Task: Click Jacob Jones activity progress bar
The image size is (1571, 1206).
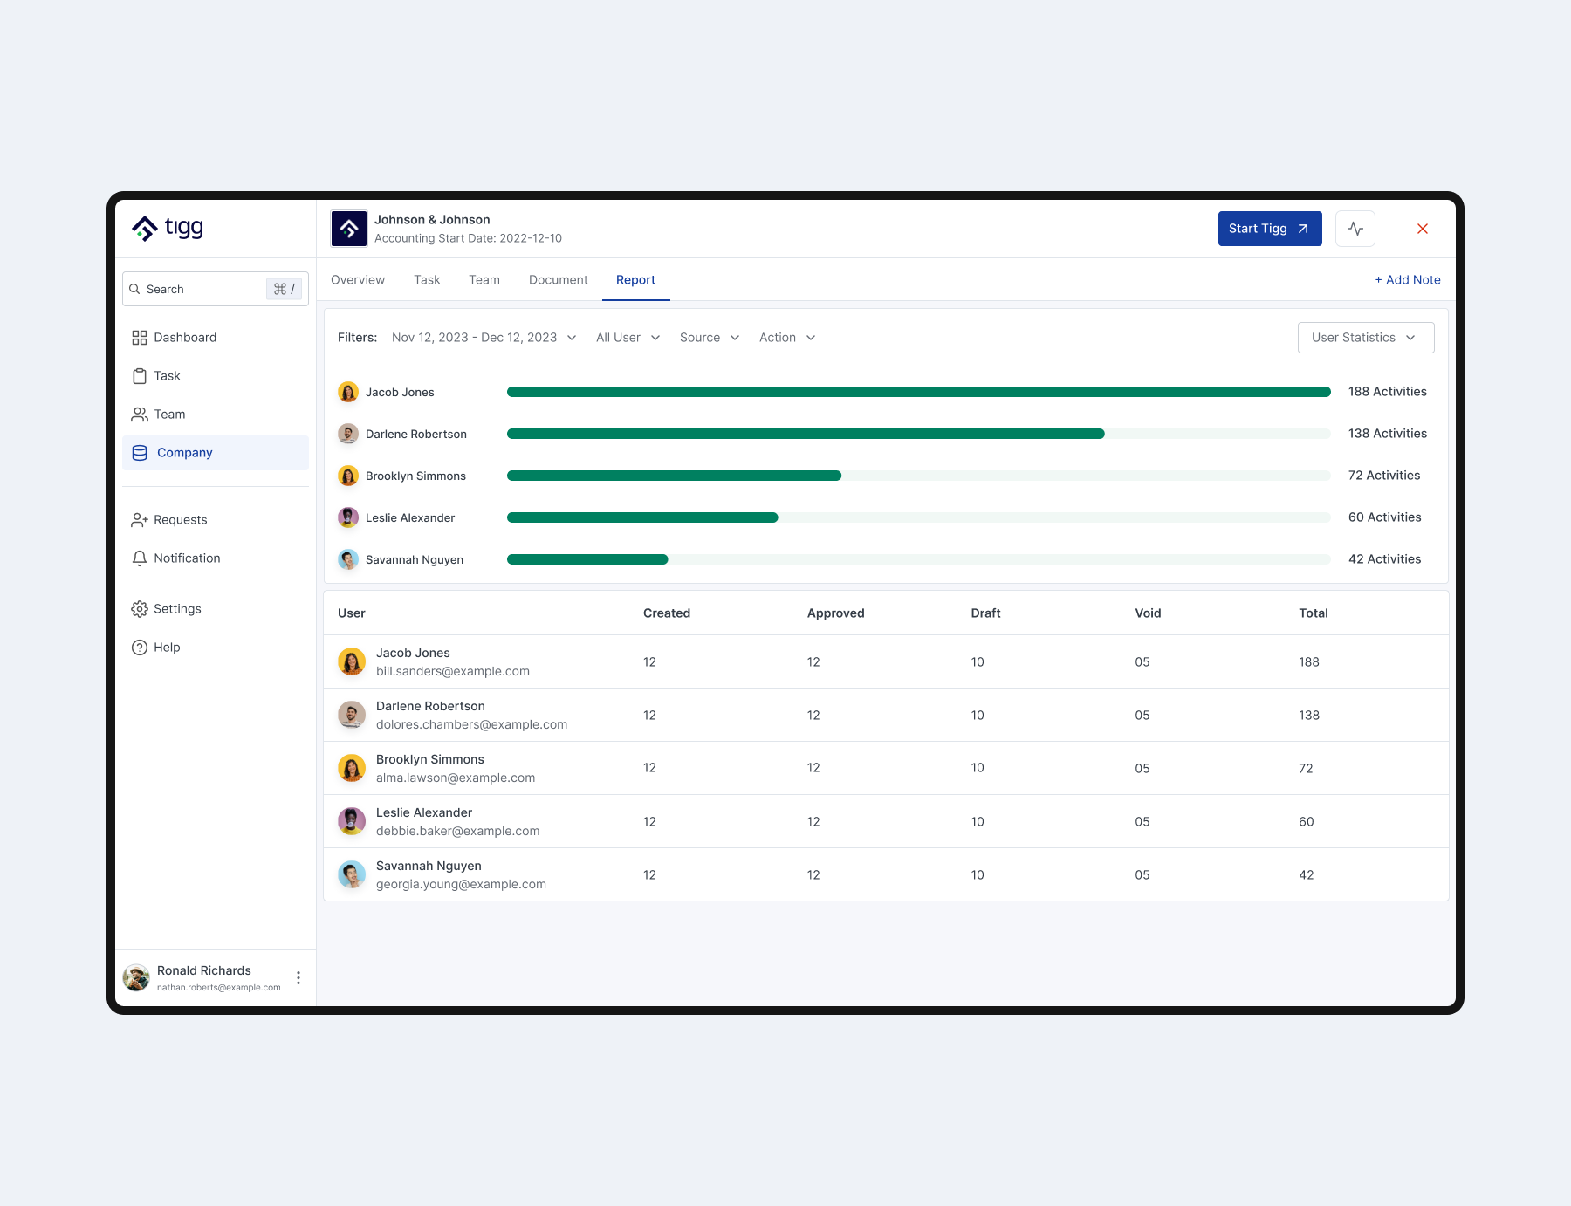Action: [919, 393]
